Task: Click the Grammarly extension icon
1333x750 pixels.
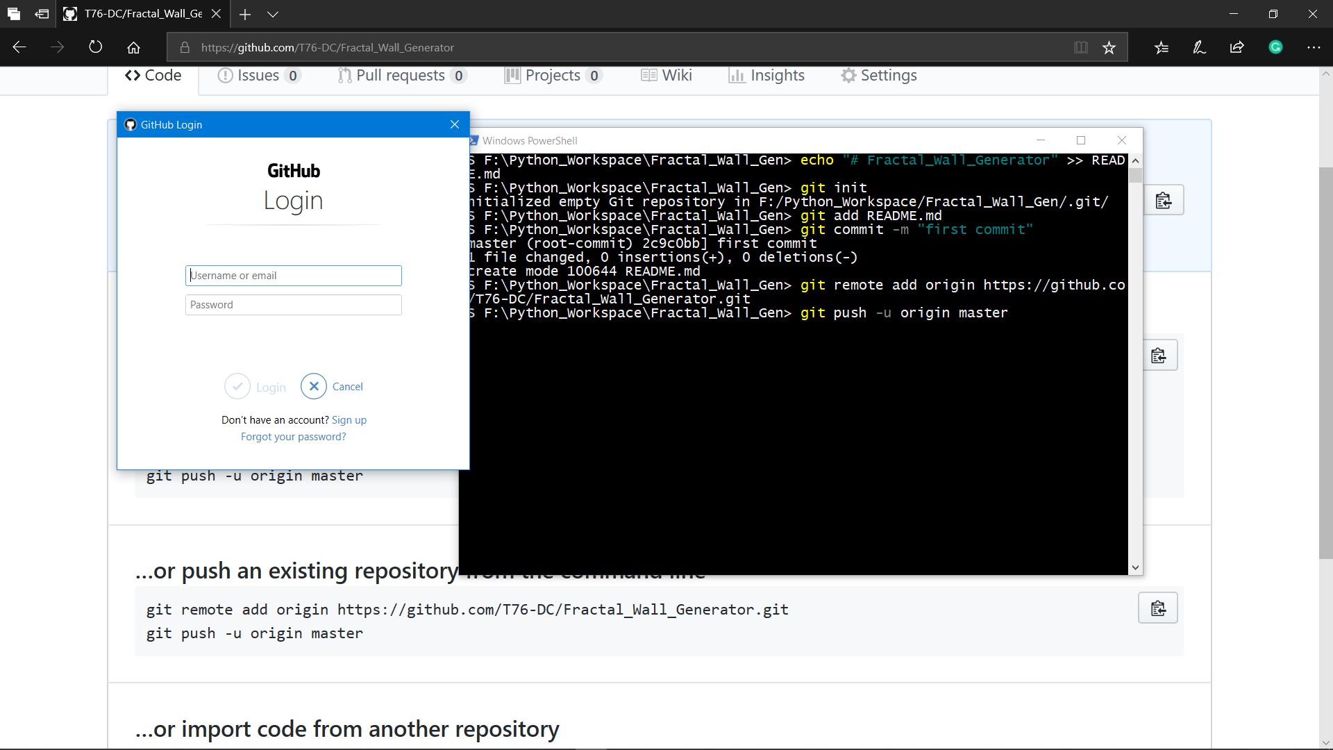Action: coord(1276,47)
